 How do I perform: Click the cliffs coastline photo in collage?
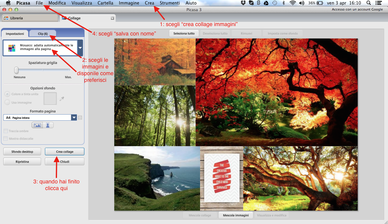point(157,178)
